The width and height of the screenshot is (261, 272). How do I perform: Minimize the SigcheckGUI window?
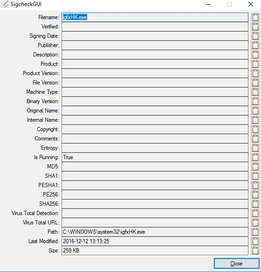[208, 4]
